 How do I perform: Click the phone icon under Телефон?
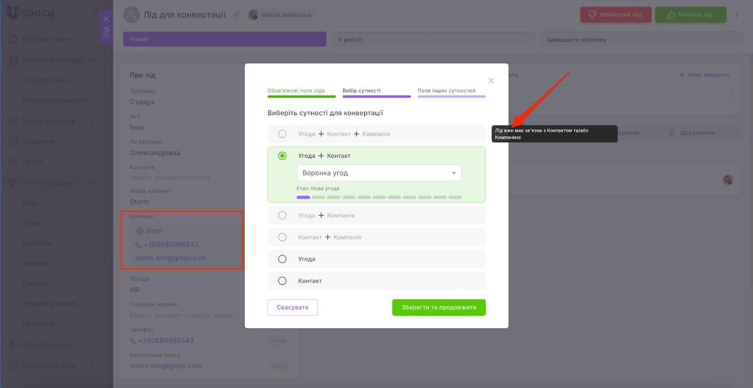[133, 341]
